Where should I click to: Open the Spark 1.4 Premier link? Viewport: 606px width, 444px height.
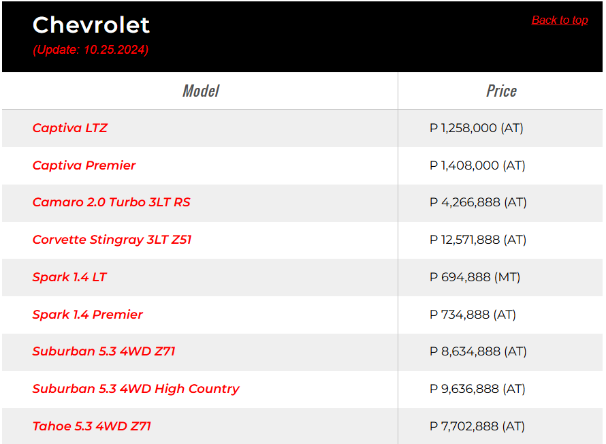coord(88,315)
